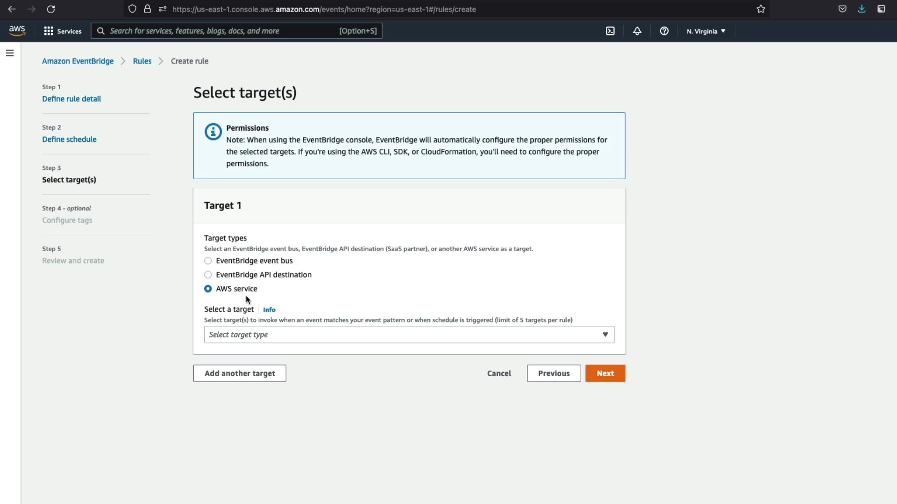Select the AWS service radio option
This screenshot has width=897, height=504.
(x=208, y=289)
